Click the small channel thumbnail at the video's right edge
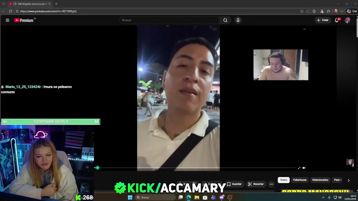 pos(350,162)
